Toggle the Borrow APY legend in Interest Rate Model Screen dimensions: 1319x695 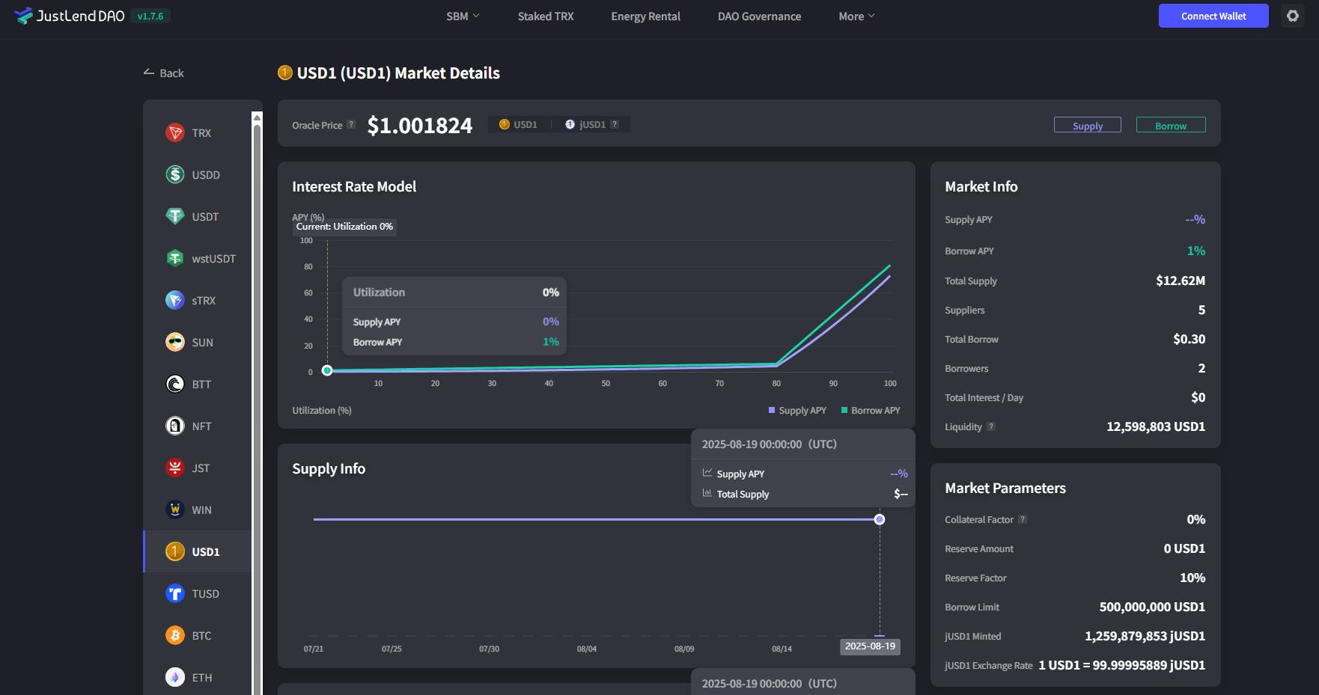[x=871, y=410]
